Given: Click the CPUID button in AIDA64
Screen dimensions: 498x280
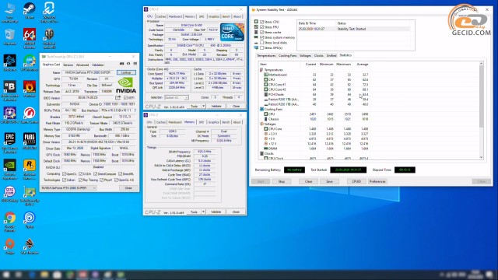Looking at the screenshot, I should 356,181.
